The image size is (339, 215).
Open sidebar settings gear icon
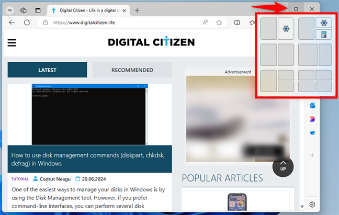coord(312,204)
